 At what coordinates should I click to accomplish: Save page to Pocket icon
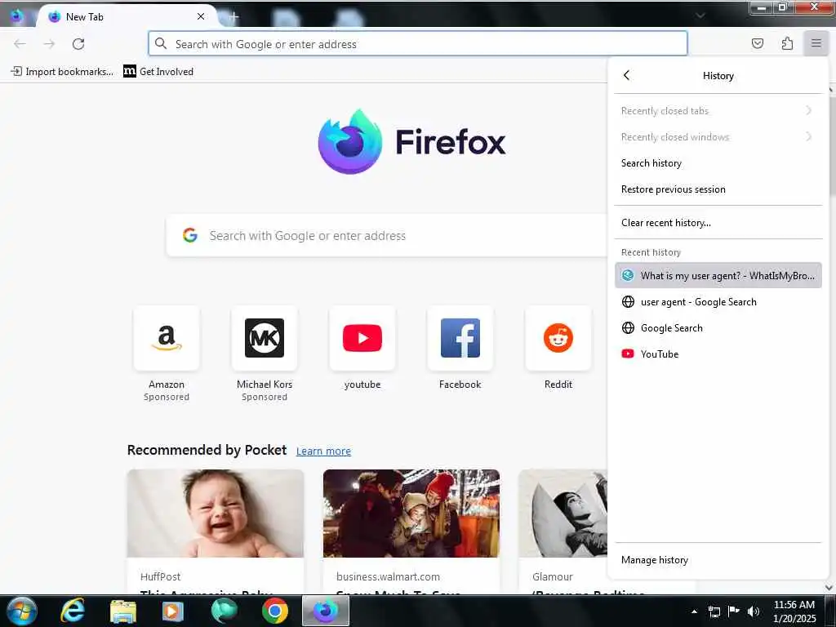(x=757, y=44)
